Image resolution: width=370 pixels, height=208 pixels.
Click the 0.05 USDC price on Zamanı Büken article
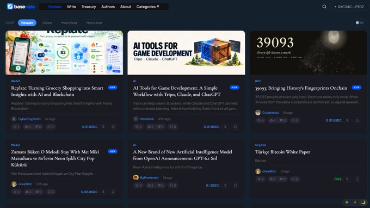(89, 192)
